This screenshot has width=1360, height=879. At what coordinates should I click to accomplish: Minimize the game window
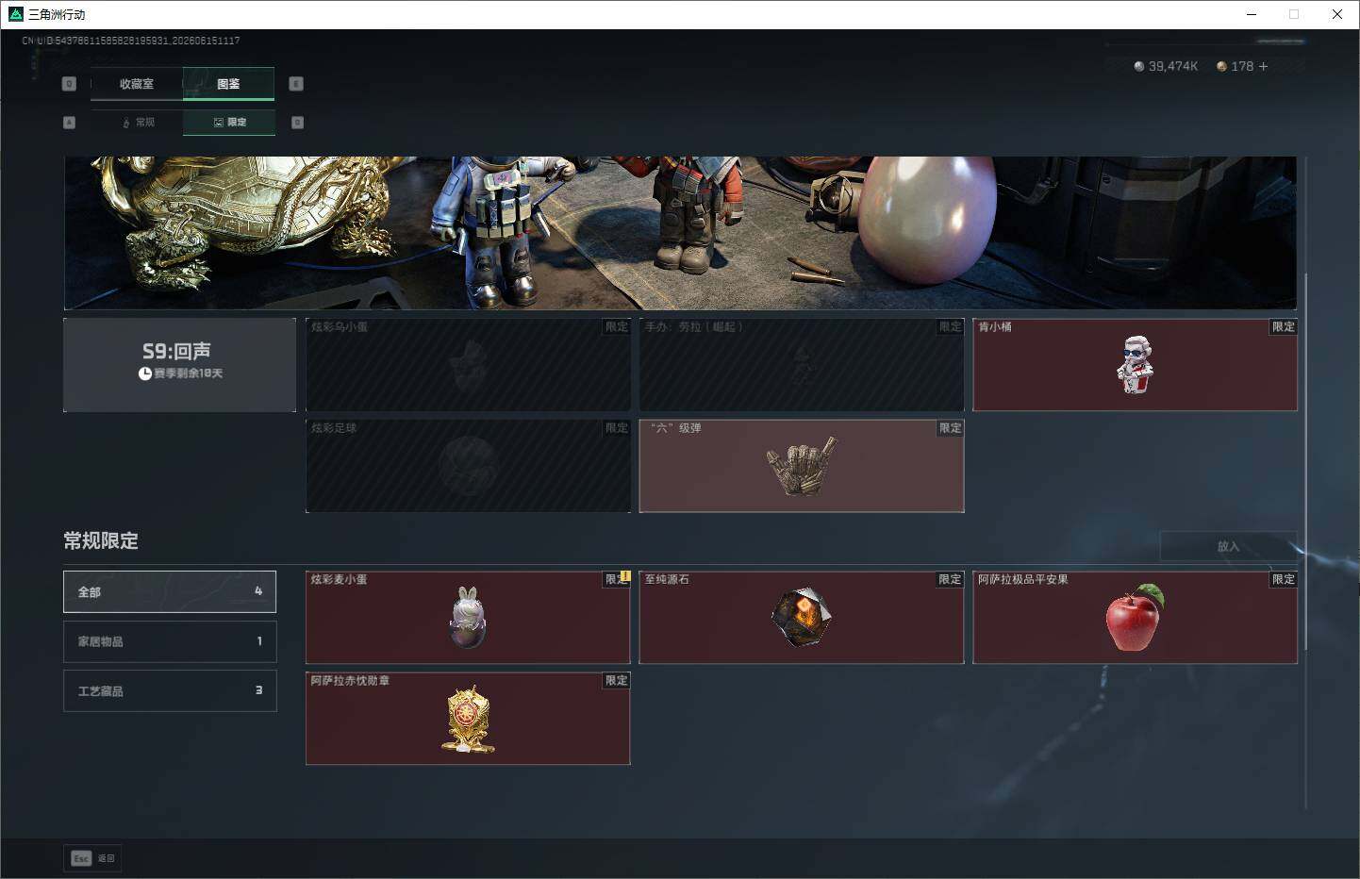coord(1252,14)
